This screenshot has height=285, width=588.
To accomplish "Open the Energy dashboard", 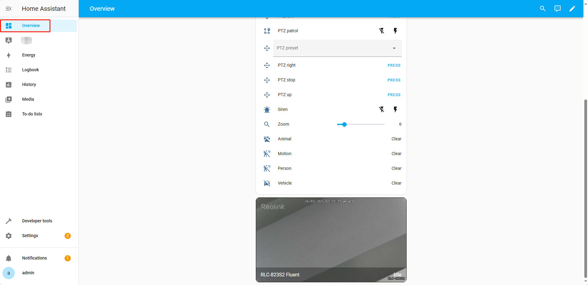I will tap(38, 55).
